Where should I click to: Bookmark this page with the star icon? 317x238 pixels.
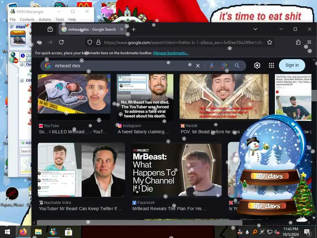click(270, 42)
